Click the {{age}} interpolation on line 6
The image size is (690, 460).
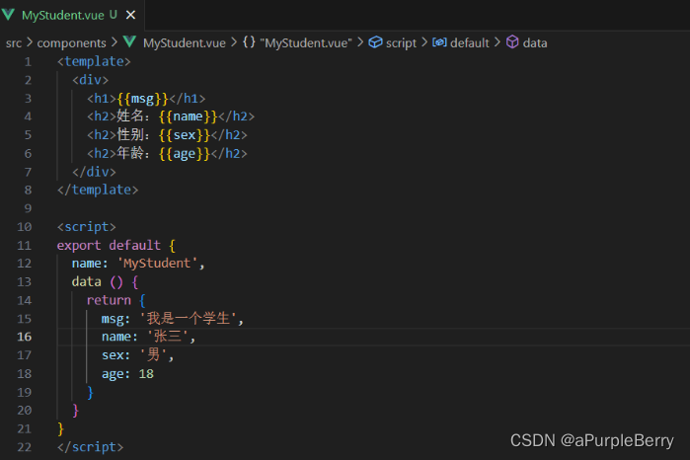185,154
